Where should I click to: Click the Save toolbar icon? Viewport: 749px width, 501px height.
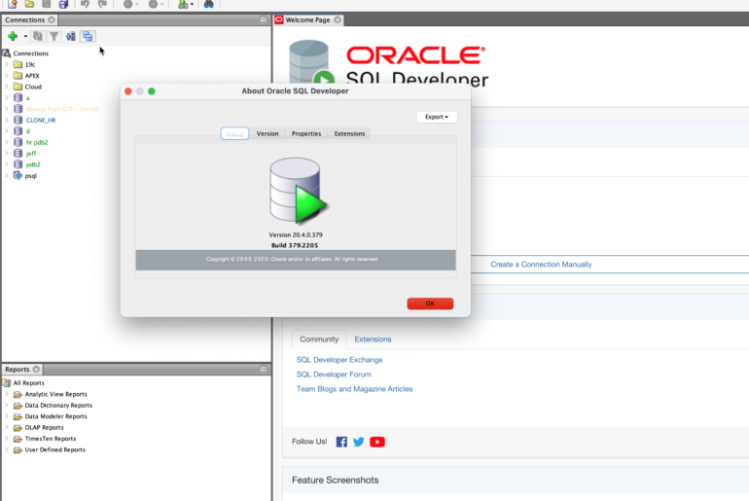(x=47, y=4)
